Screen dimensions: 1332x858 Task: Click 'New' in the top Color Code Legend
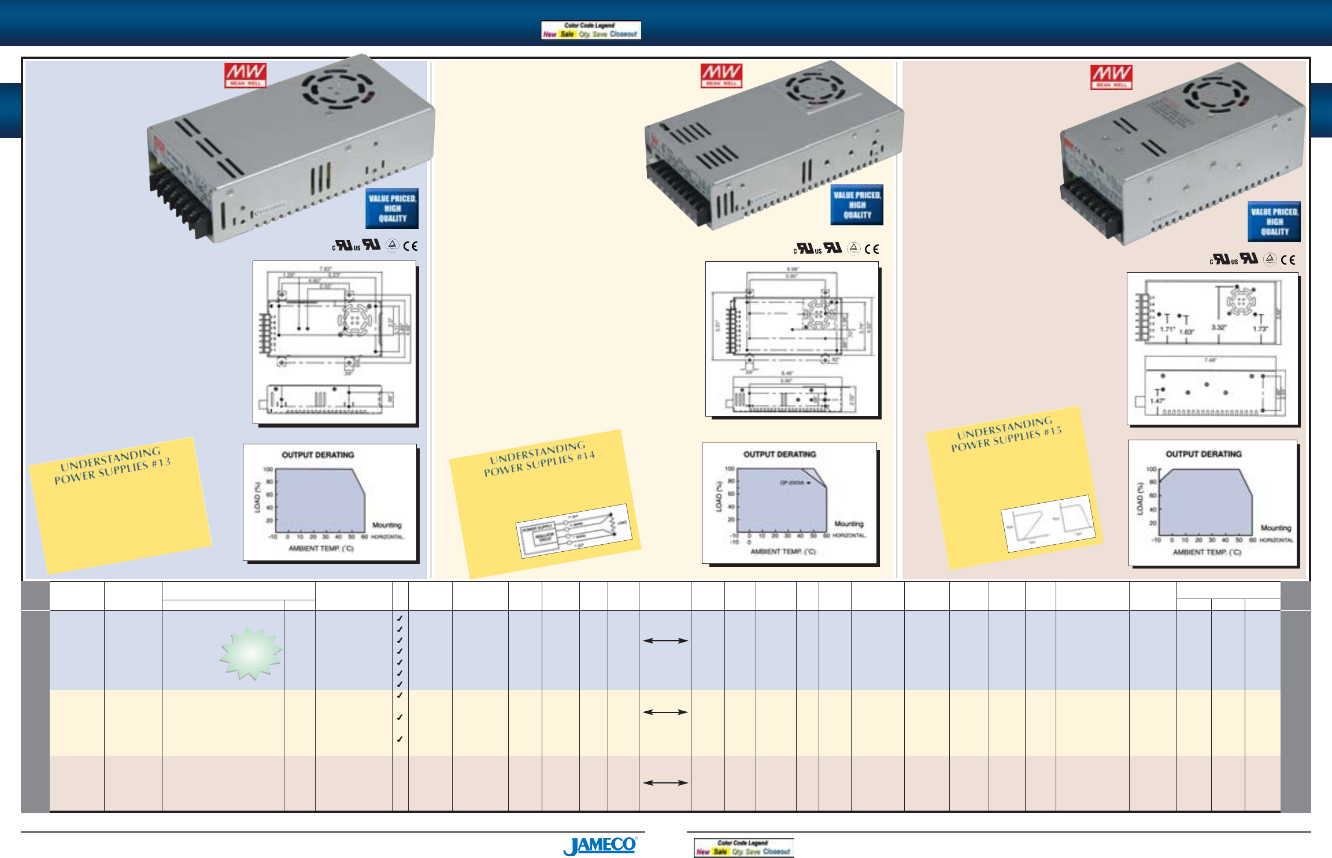[549, 35]
